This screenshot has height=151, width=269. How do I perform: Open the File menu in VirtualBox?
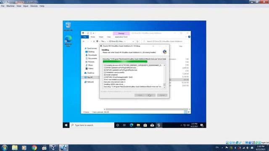[3, 6]
